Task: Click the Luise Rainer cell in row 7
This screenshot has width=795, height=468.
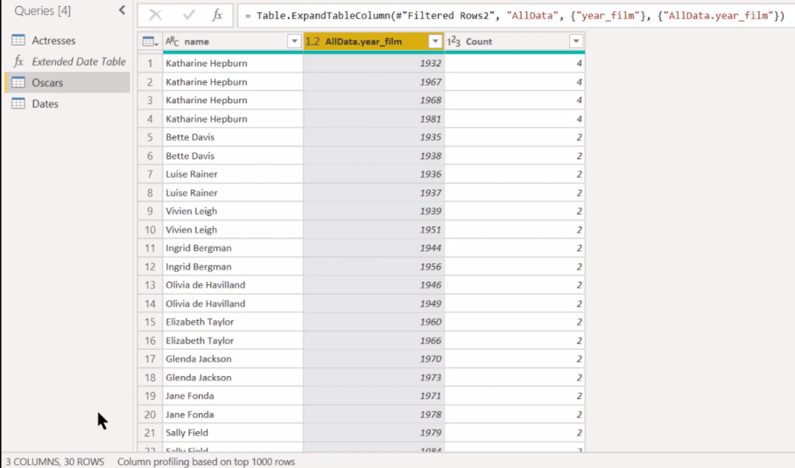Action: [x=233, y=174]
